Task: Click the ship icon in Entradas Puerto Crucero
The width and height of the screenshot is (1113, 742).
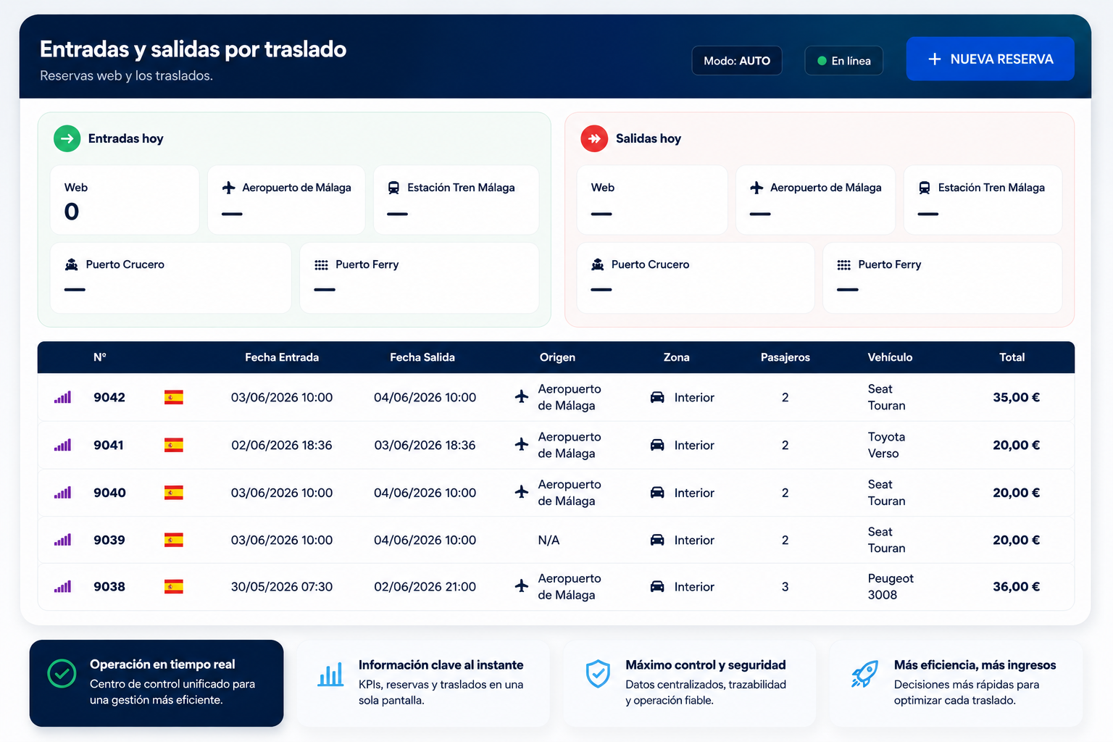Action: tap(71, 264)
